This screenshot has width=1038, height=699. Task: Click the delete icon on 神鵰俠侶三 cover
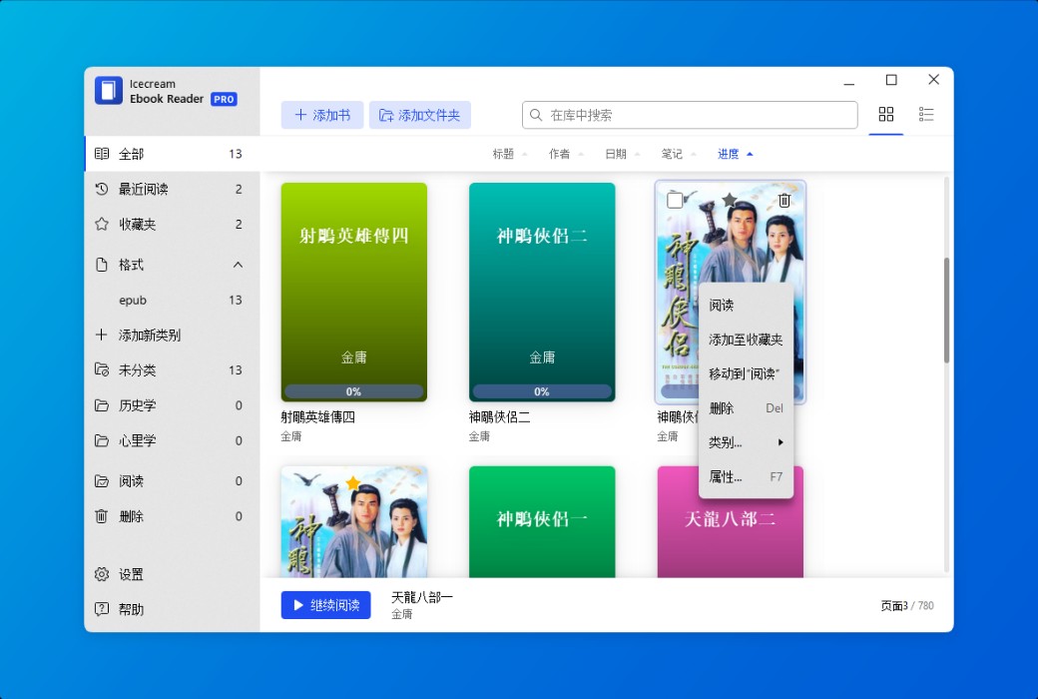[x=783, y=200]
